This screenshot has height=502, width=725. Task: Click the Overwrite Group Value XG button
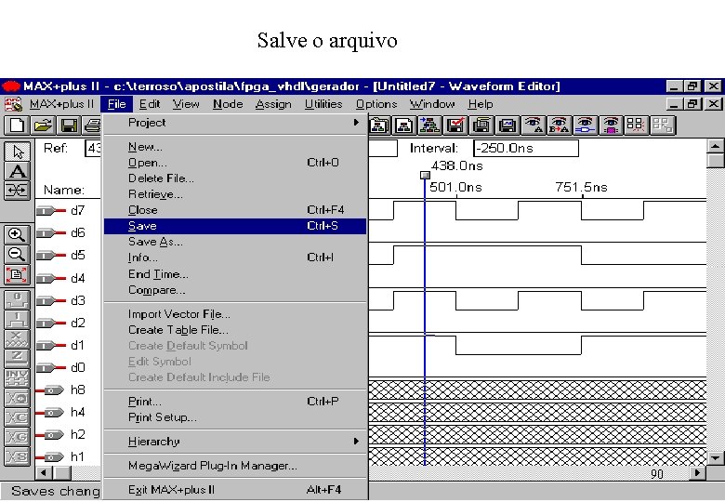(17, 437)
